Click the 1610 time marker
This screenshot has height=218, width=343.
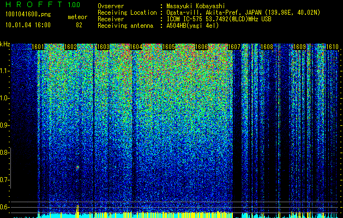pos(332,47)
